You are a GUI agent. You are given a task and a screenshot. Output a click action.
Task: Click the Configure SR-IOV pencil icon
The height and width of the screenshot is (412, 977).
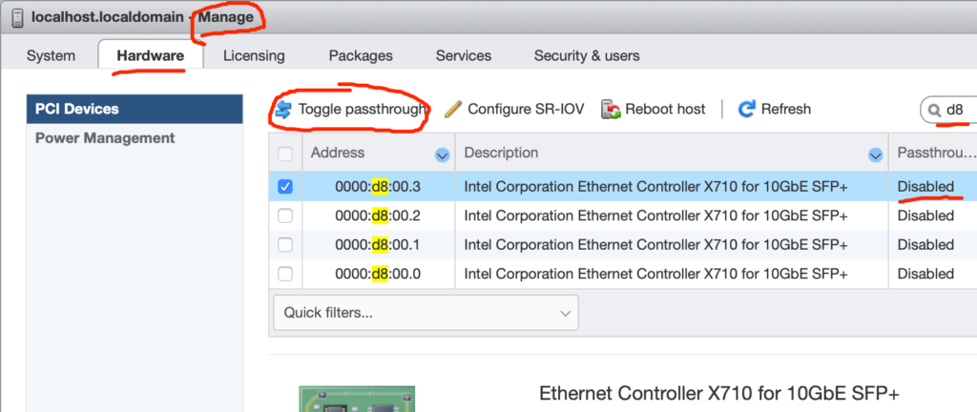[453, 110]
